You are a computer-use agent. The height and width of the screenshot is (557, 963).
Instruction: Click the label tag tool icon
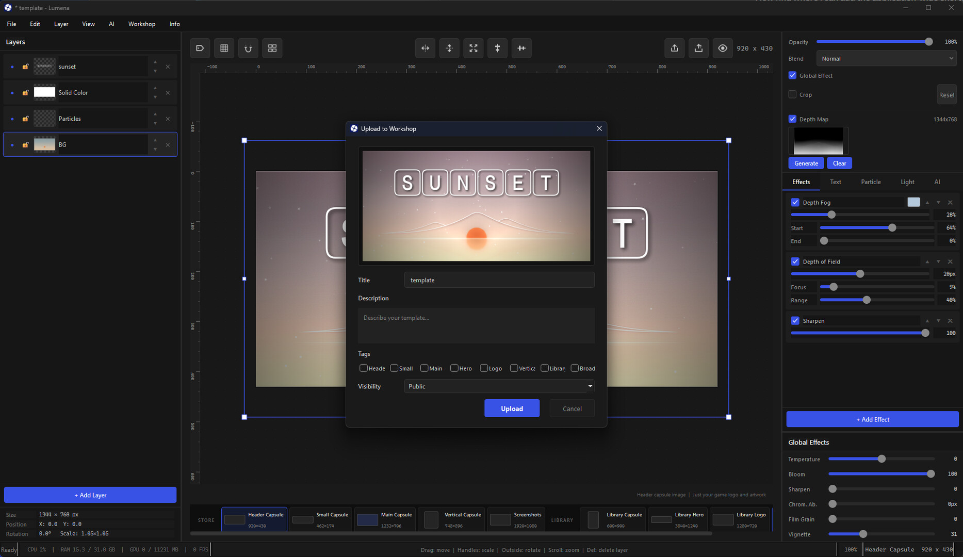pyautogui.click(x=200, y=48)
